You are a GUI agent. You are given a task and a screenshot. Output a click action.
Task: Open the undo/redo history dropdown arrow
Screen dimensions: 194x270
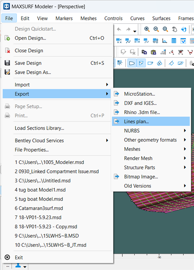click(x=135, y=31)
